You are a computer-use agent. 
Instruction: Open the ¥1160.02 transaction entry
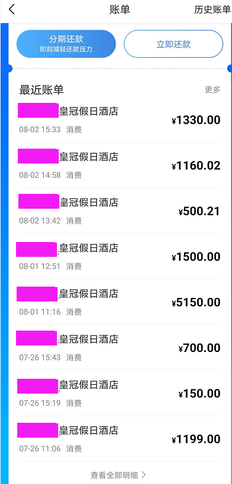coord(119,165)
